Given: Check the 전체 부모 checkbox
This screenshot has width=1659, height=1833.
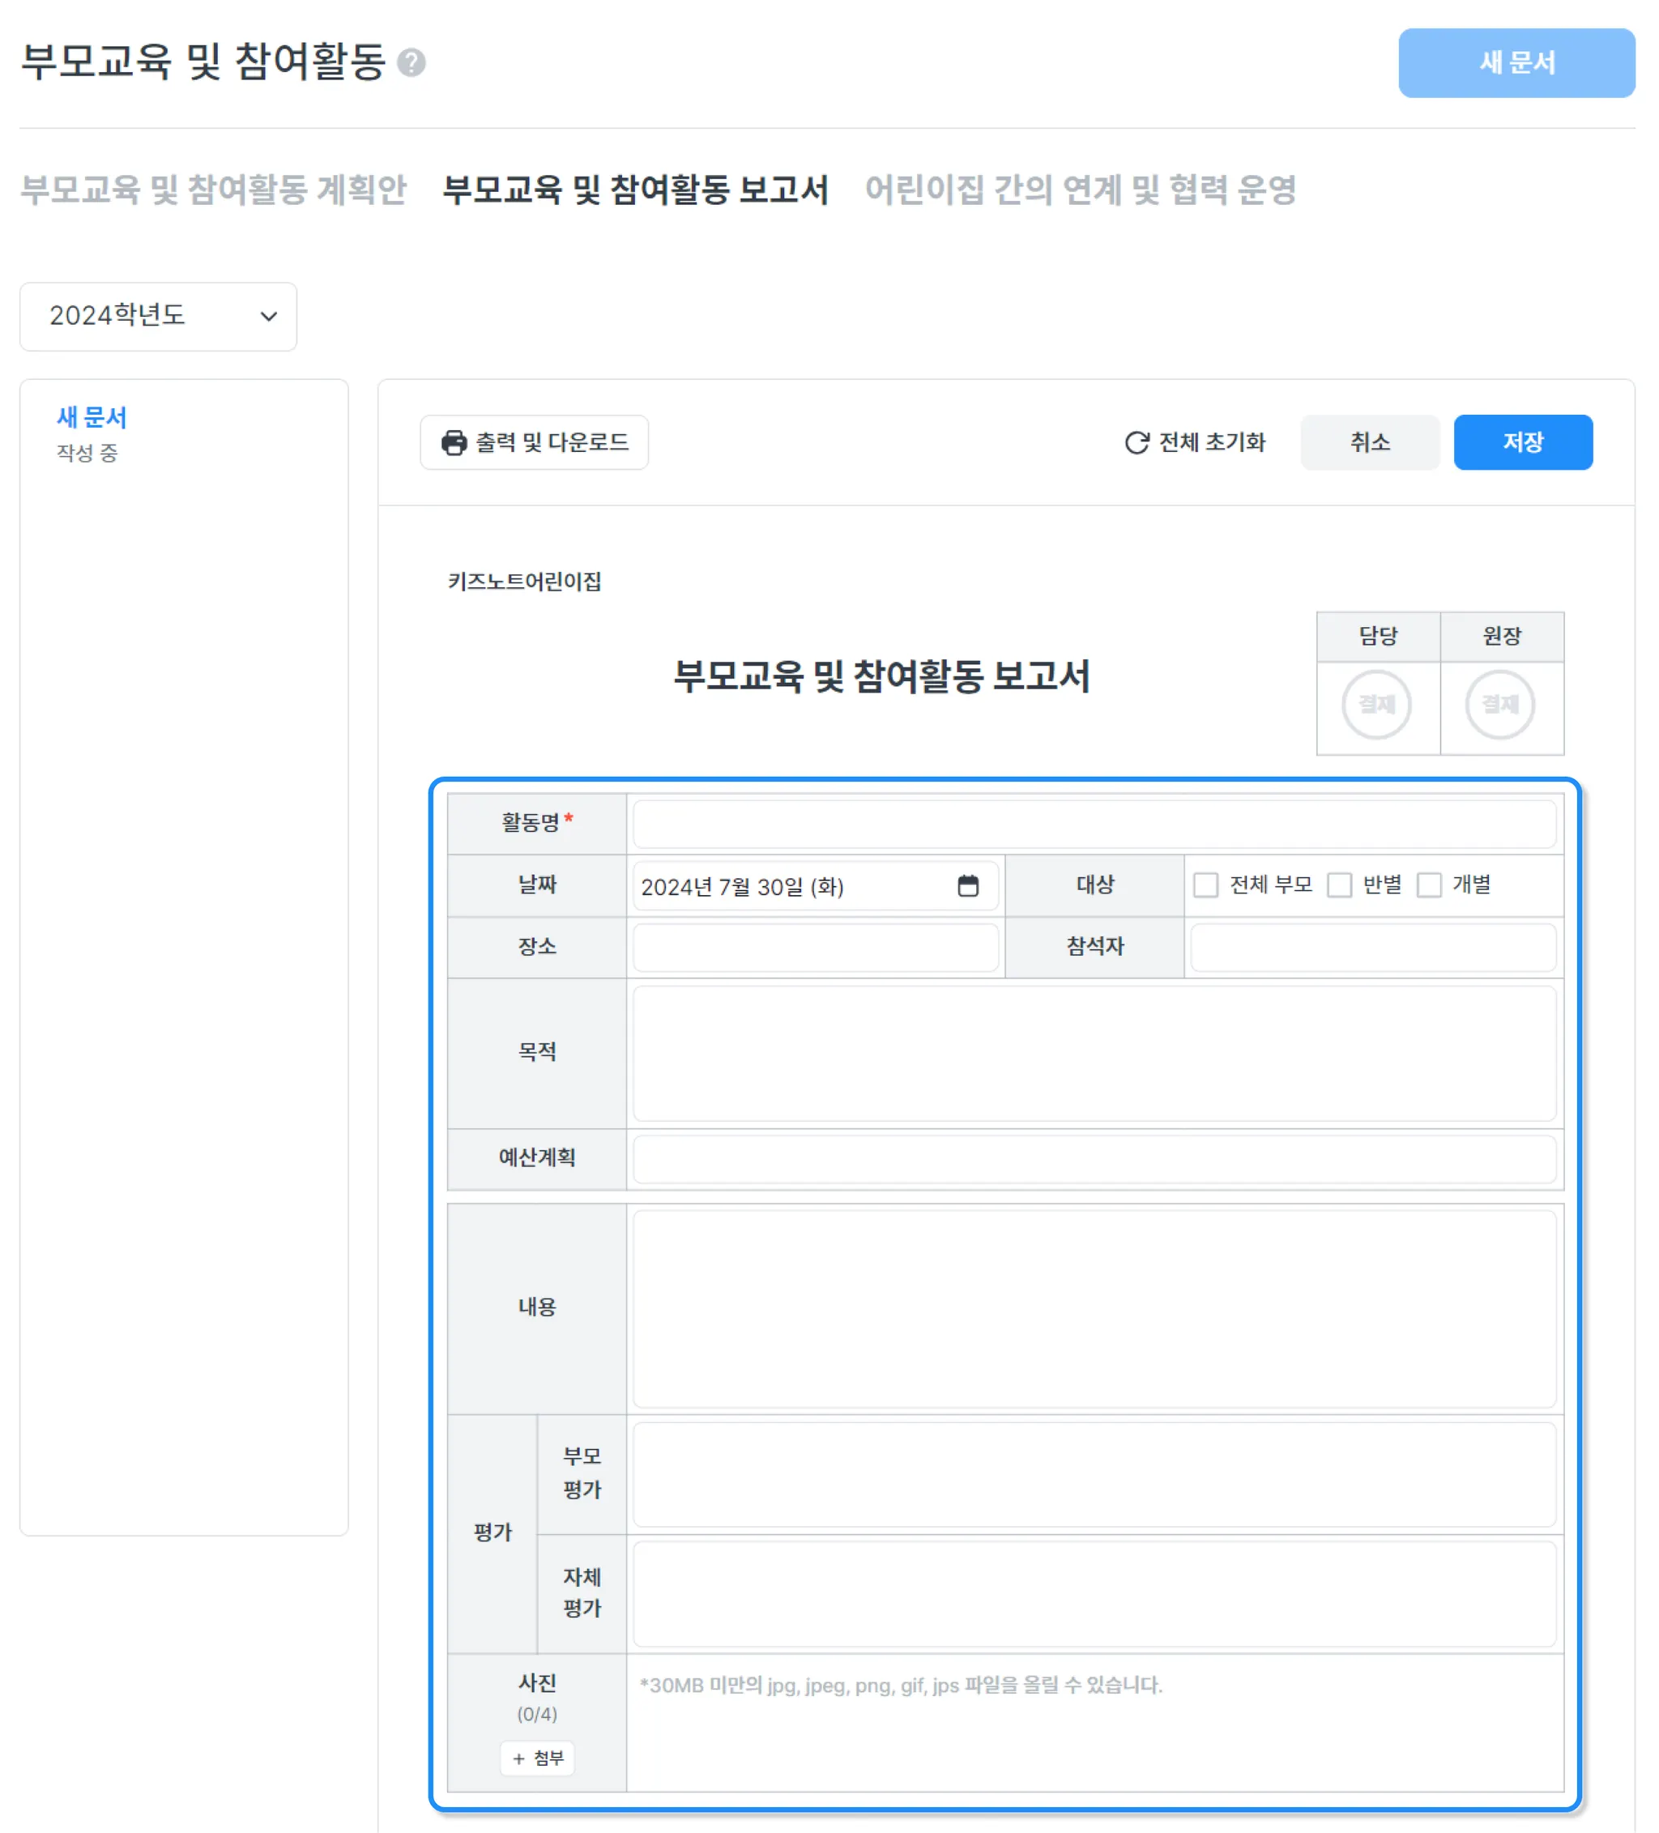Looking at the screenshot, I should pyautogui.click(x=1205, y=885).
